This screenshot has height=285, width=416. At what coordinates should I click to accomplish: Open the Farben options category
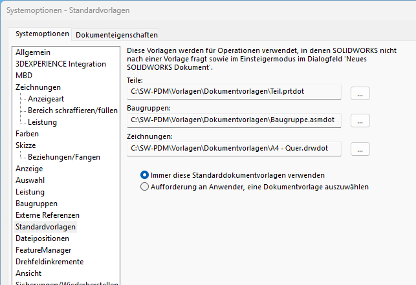pos(27,134)
